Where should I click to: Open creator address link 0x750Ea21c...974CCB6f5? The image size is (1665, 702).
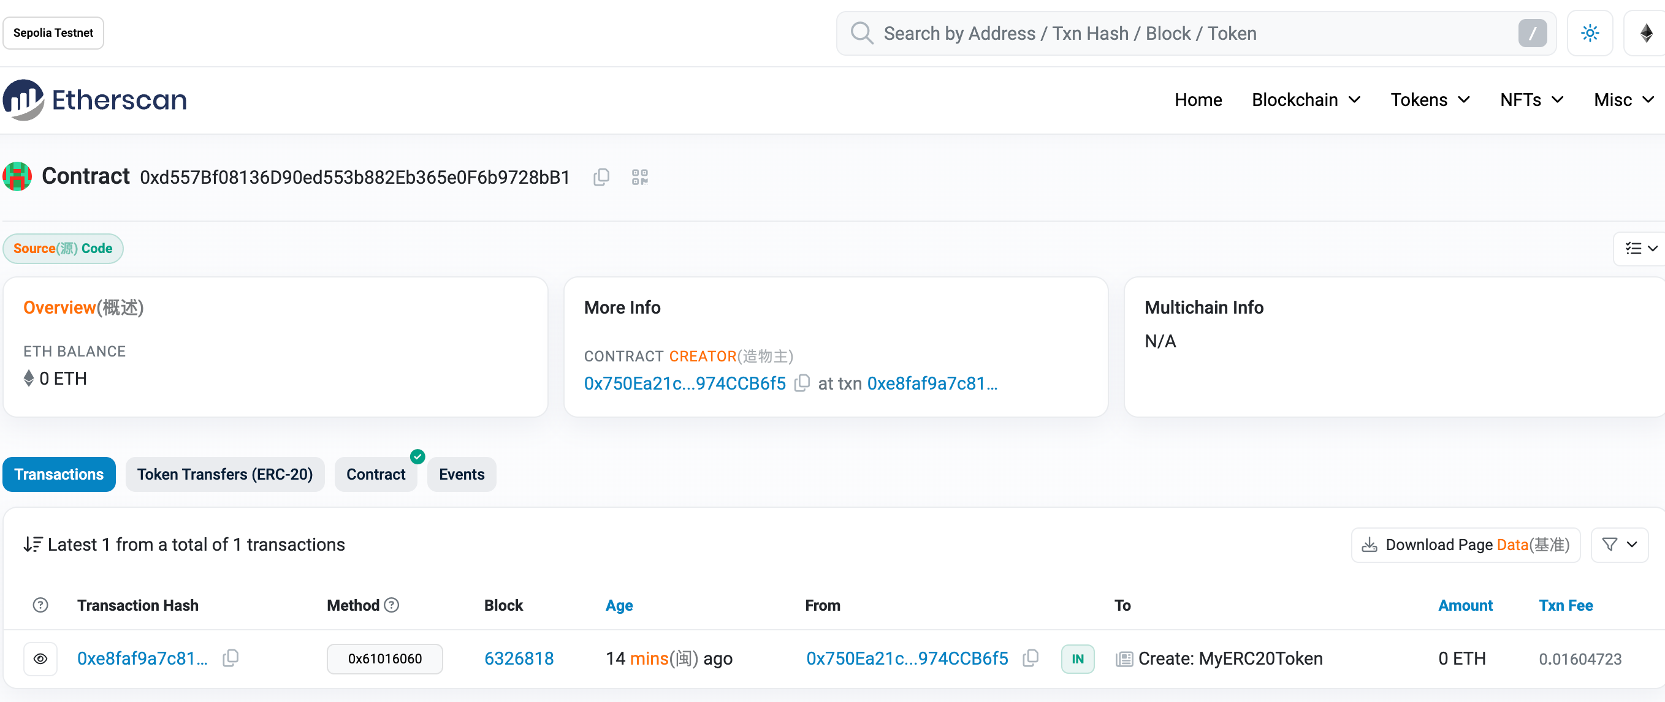[x=685, y=383]
